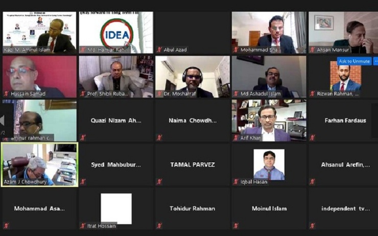Click muted mic icon on Tohidur Rahman tile

coord(159,226)
